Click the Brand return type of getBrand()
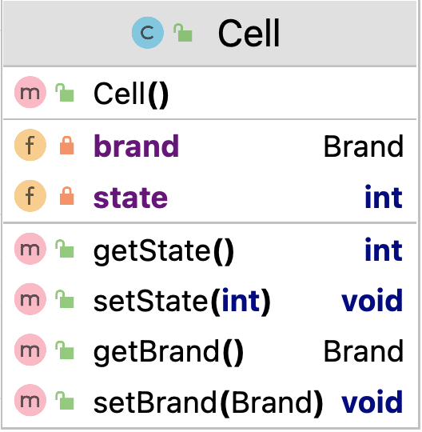The height and width of the screenshot is (432, 422). [x=364, y=351]
